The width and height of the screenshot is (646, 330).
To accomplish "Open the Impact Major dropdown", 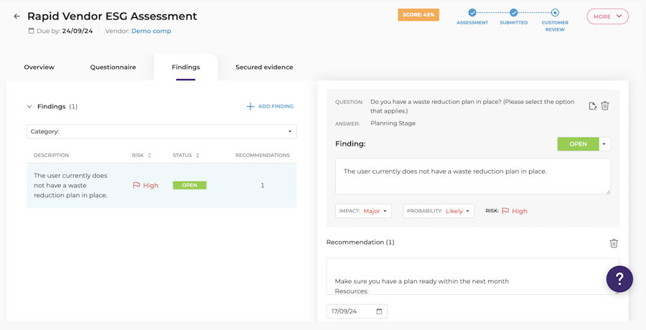I will pos(363,211).
